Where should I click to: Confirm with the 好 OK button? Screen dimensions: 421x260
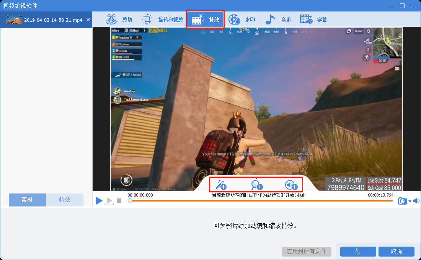click(358, 252)
